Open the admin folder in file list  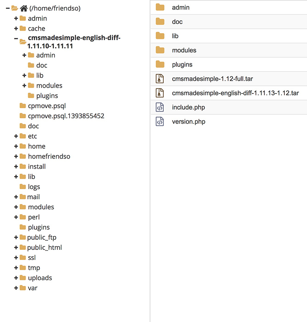[x=181, y=8]
